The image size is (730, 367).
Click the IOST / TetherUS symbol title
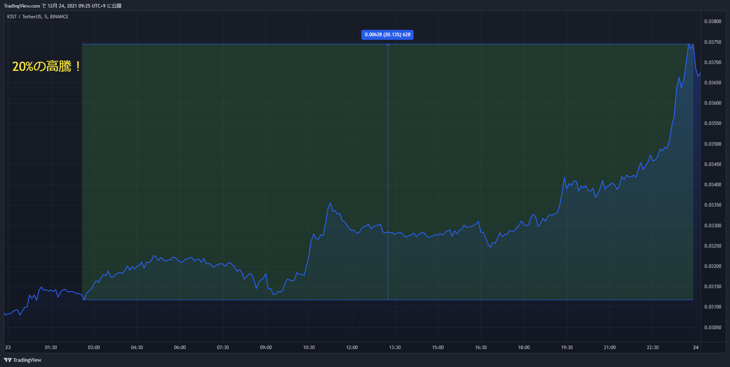38,17
